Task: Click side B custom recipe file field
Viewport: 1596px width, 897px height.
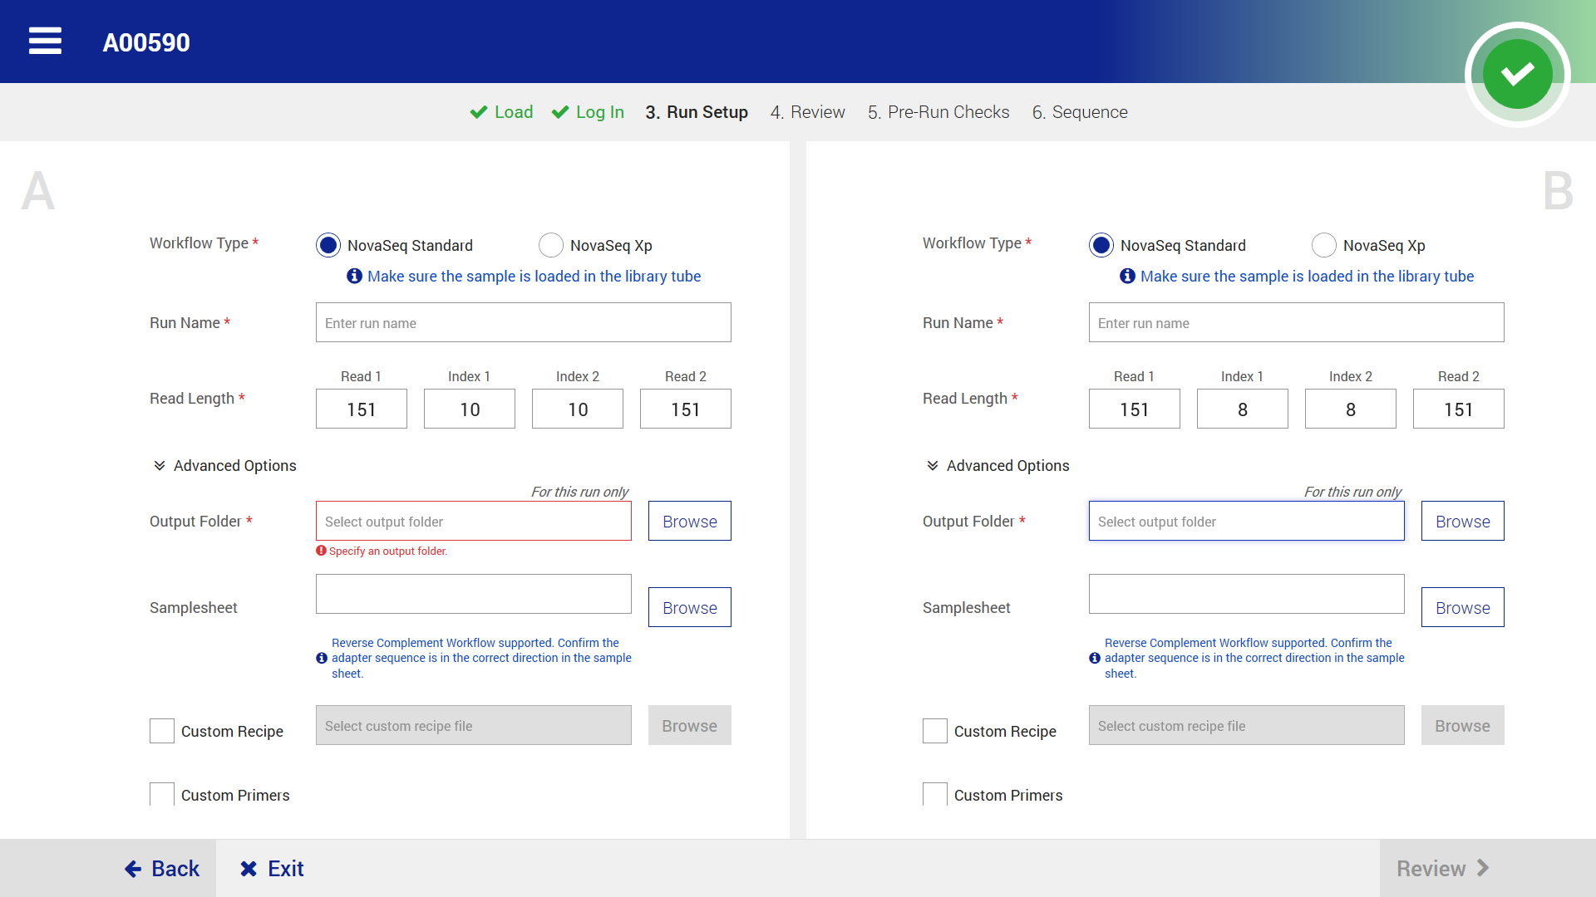Action: tap(1247, 725)
